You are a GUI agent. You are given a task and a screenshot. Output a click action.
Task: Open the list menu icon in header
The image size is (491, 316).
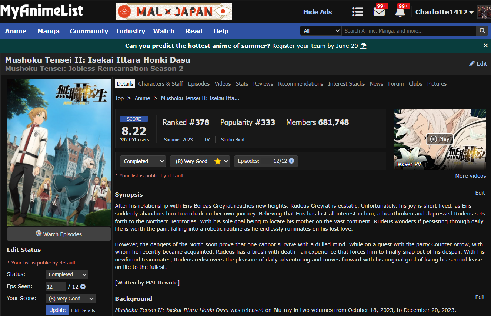[x=357, y=12]
